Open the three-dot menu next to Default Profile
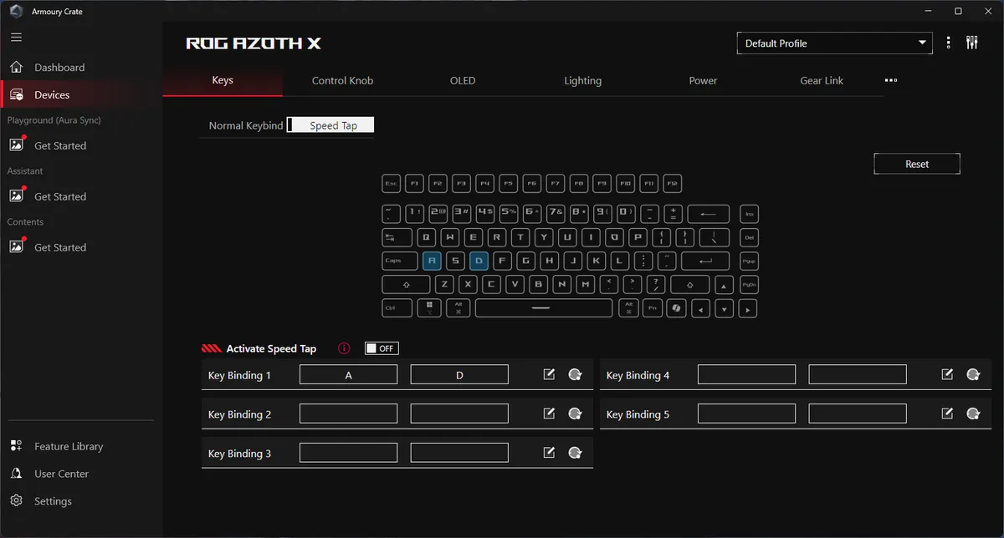1004x538 pixels. coord(948,41)
